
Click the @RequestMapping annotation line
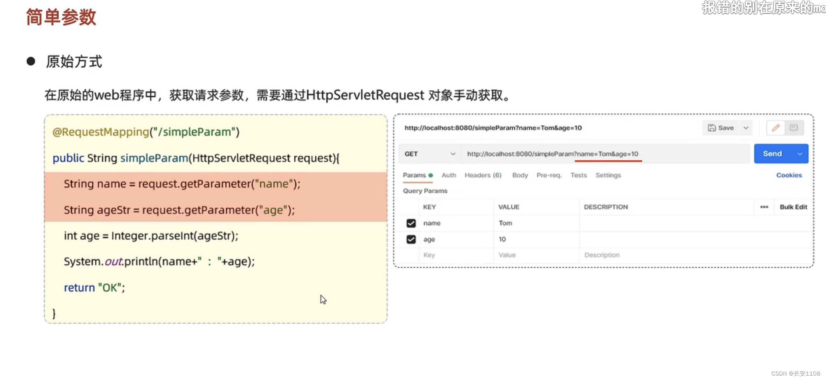pyautogui.click(x=146, y=132)
